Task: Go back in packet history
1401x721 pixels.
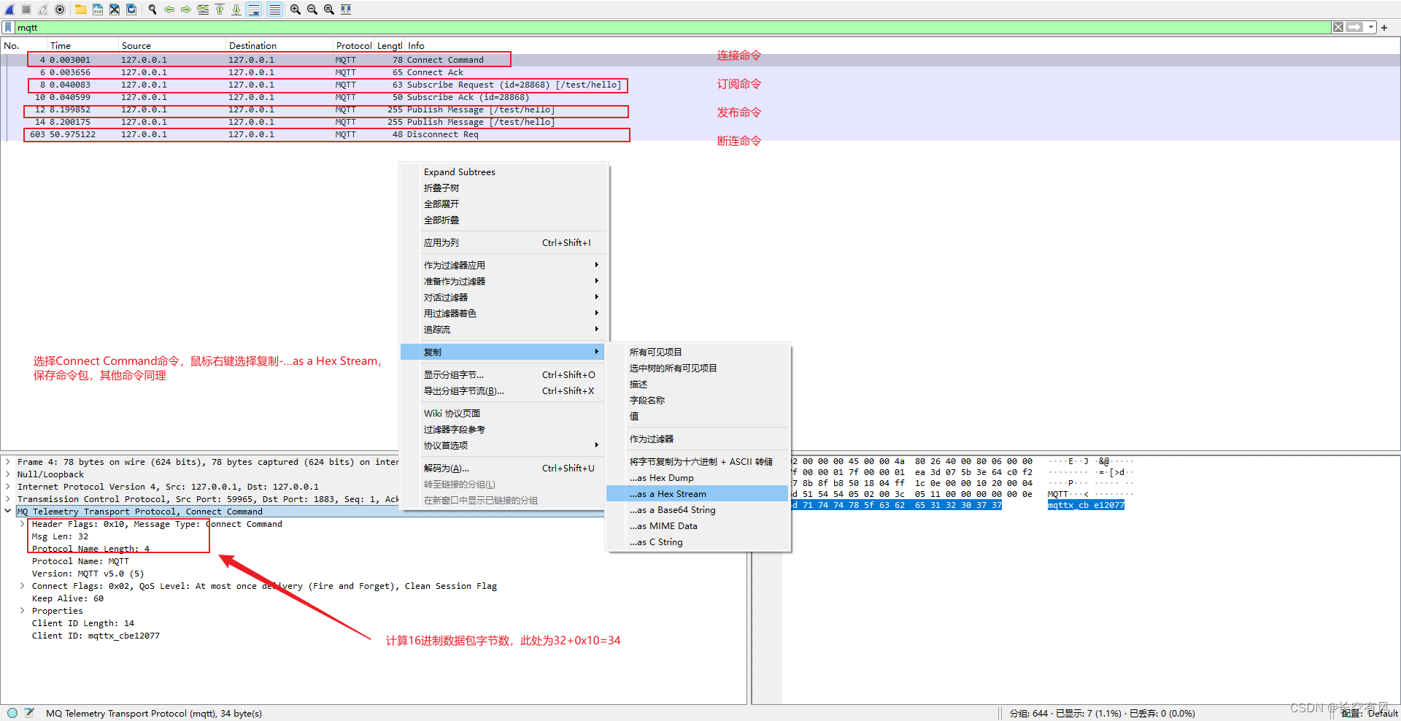Action: (x=169, y=9)
